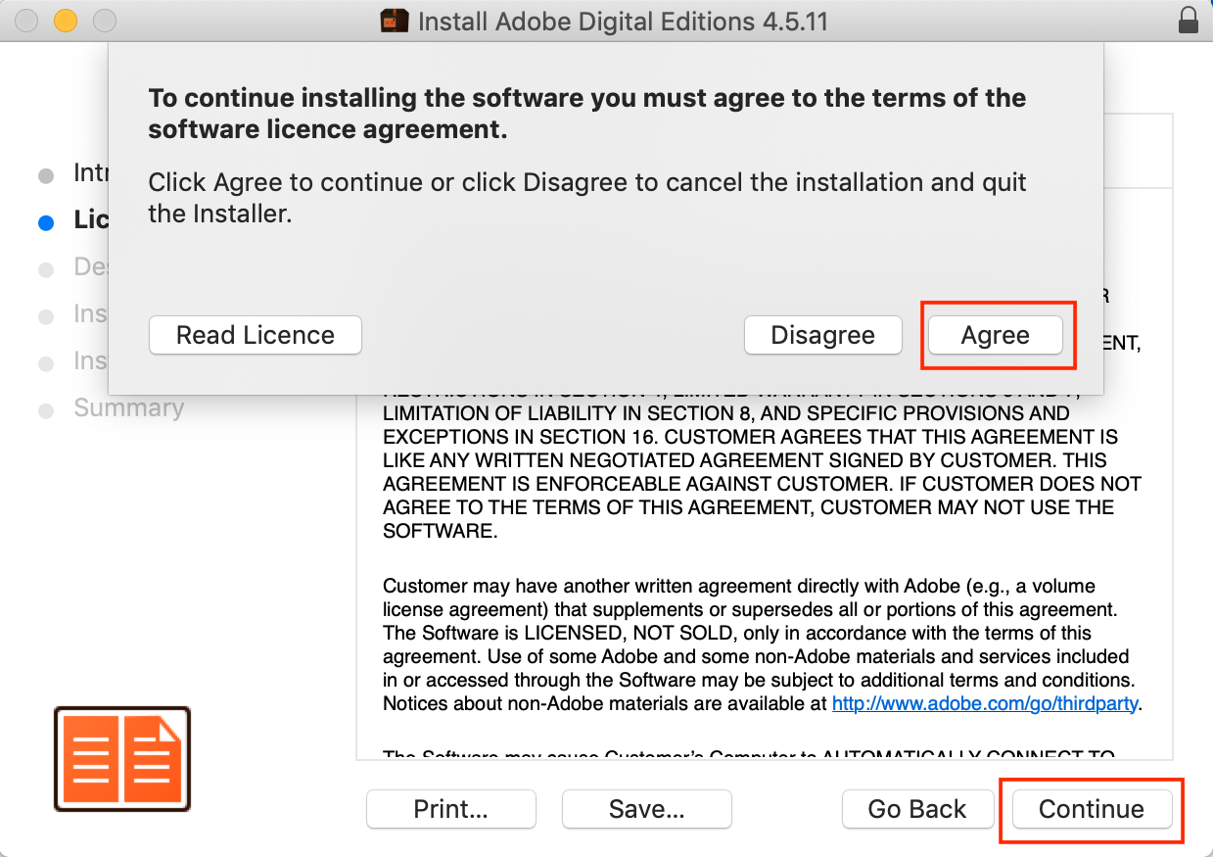Click the Print... button
The width and height of the screenshot is (1213, 857).
point(450,809)
